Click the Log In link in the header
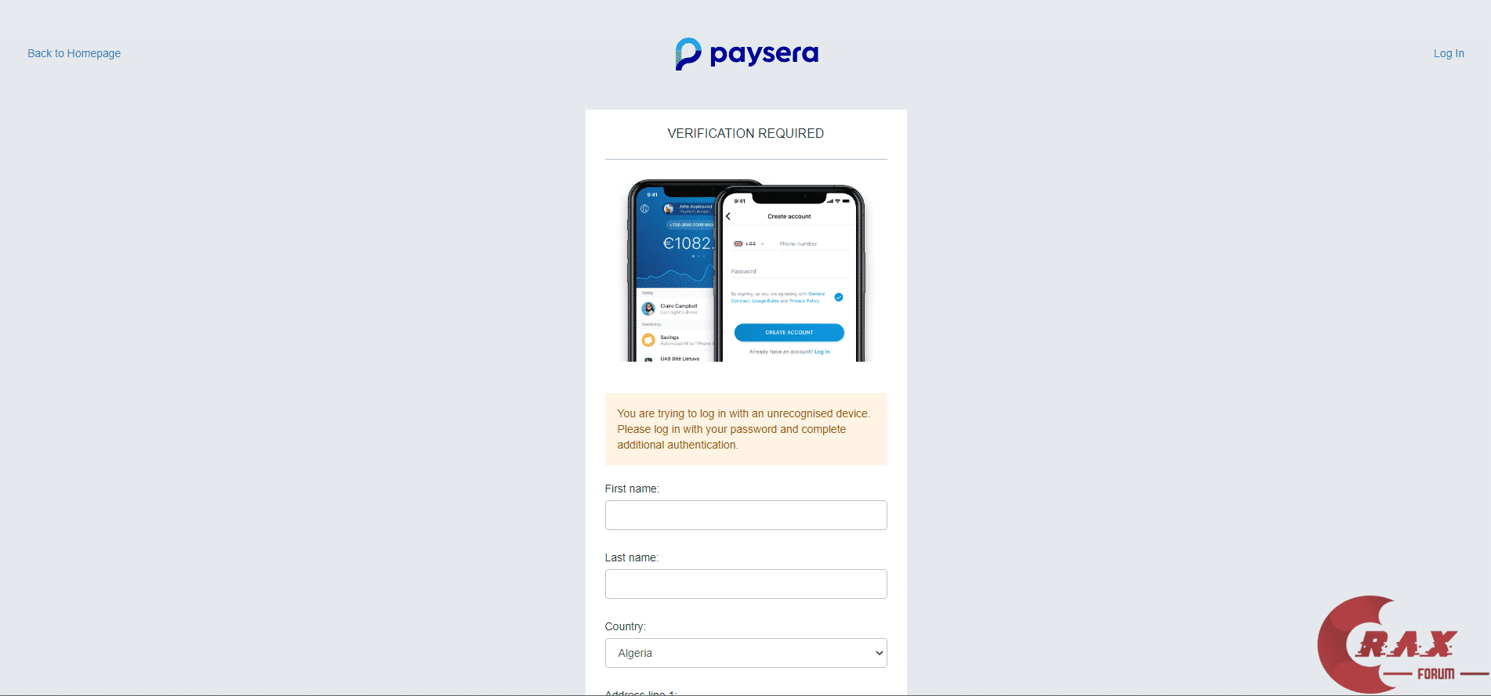 [1449, 53]
